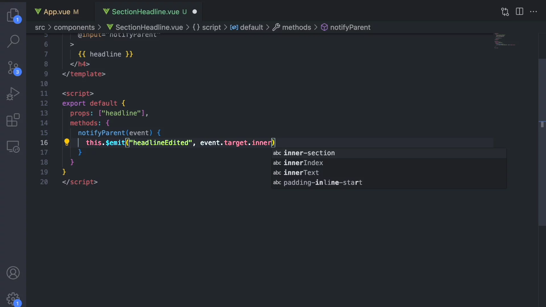Click the Open Changes compare icon
Viewport: 546px width, 307px height.
(x=505, y=12)
